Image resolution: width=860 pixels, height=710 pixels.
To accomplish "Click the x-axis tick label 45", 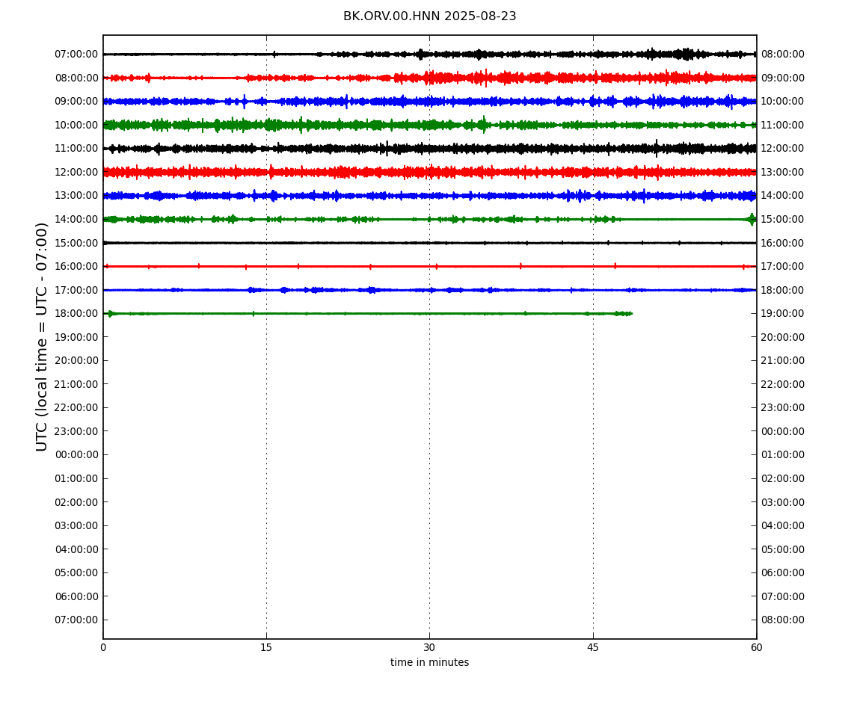I will click(593, 647).
